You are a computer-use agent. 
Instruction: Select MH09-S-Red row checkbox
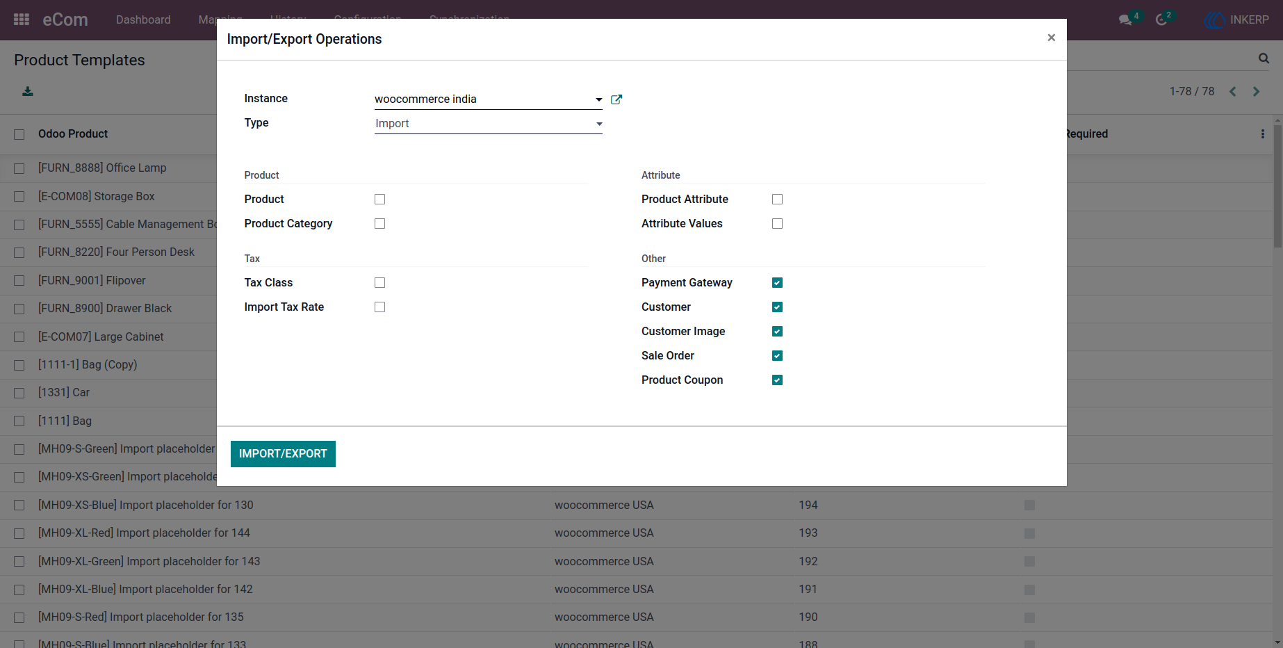click(x=19, y=617)
